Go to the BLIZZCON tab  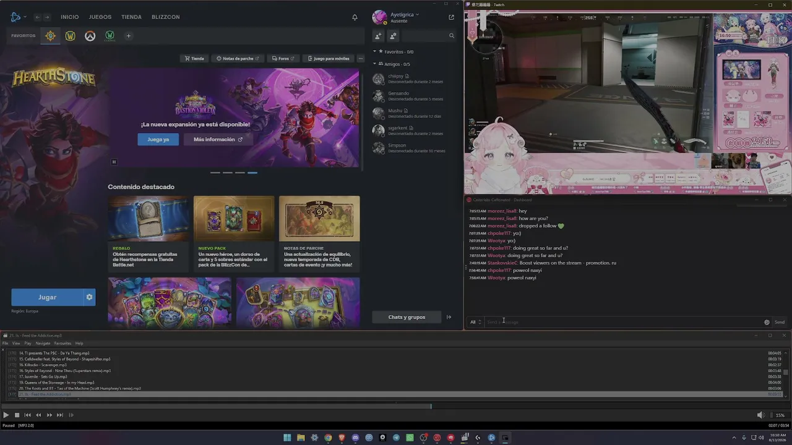point(166,17)
